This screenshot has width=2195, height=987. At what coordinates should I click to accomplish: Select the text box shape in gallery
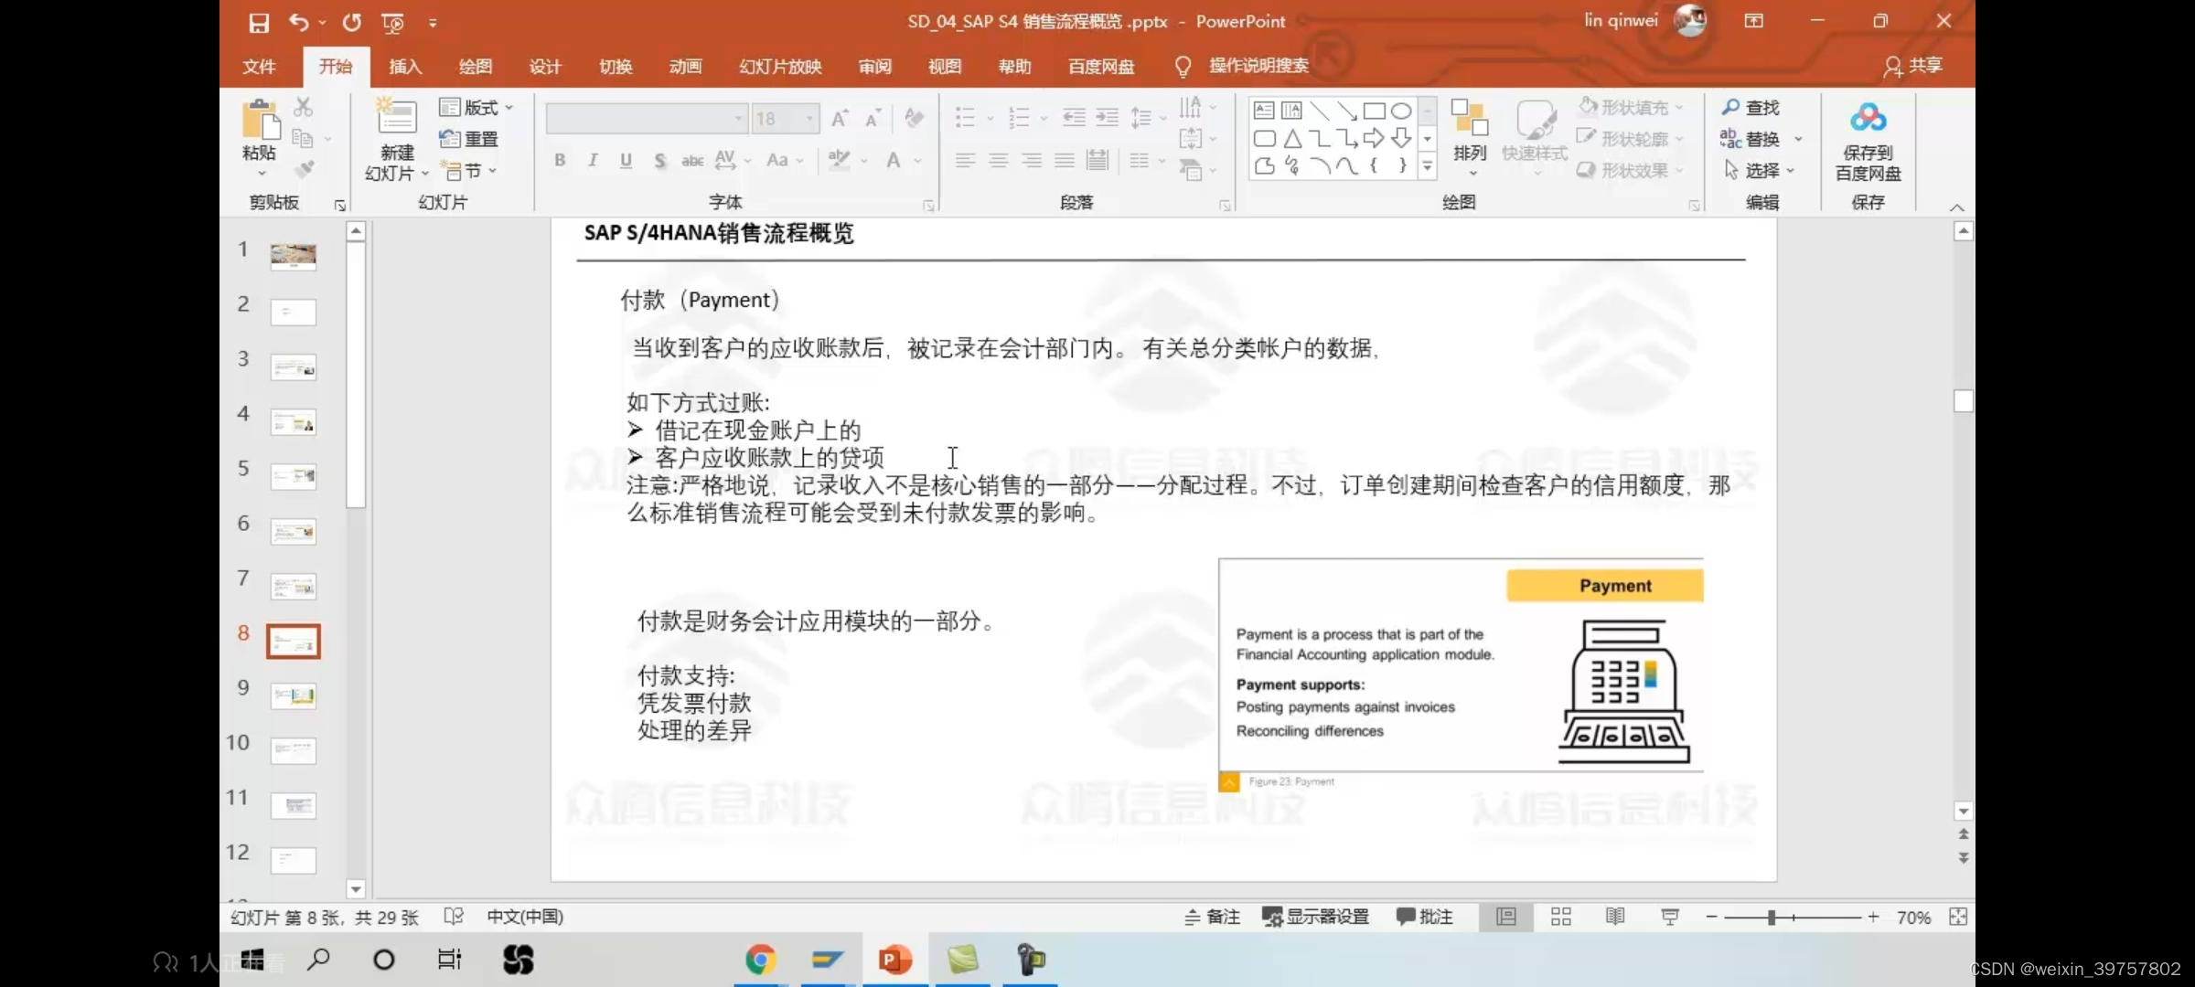tap(1264, 111)
